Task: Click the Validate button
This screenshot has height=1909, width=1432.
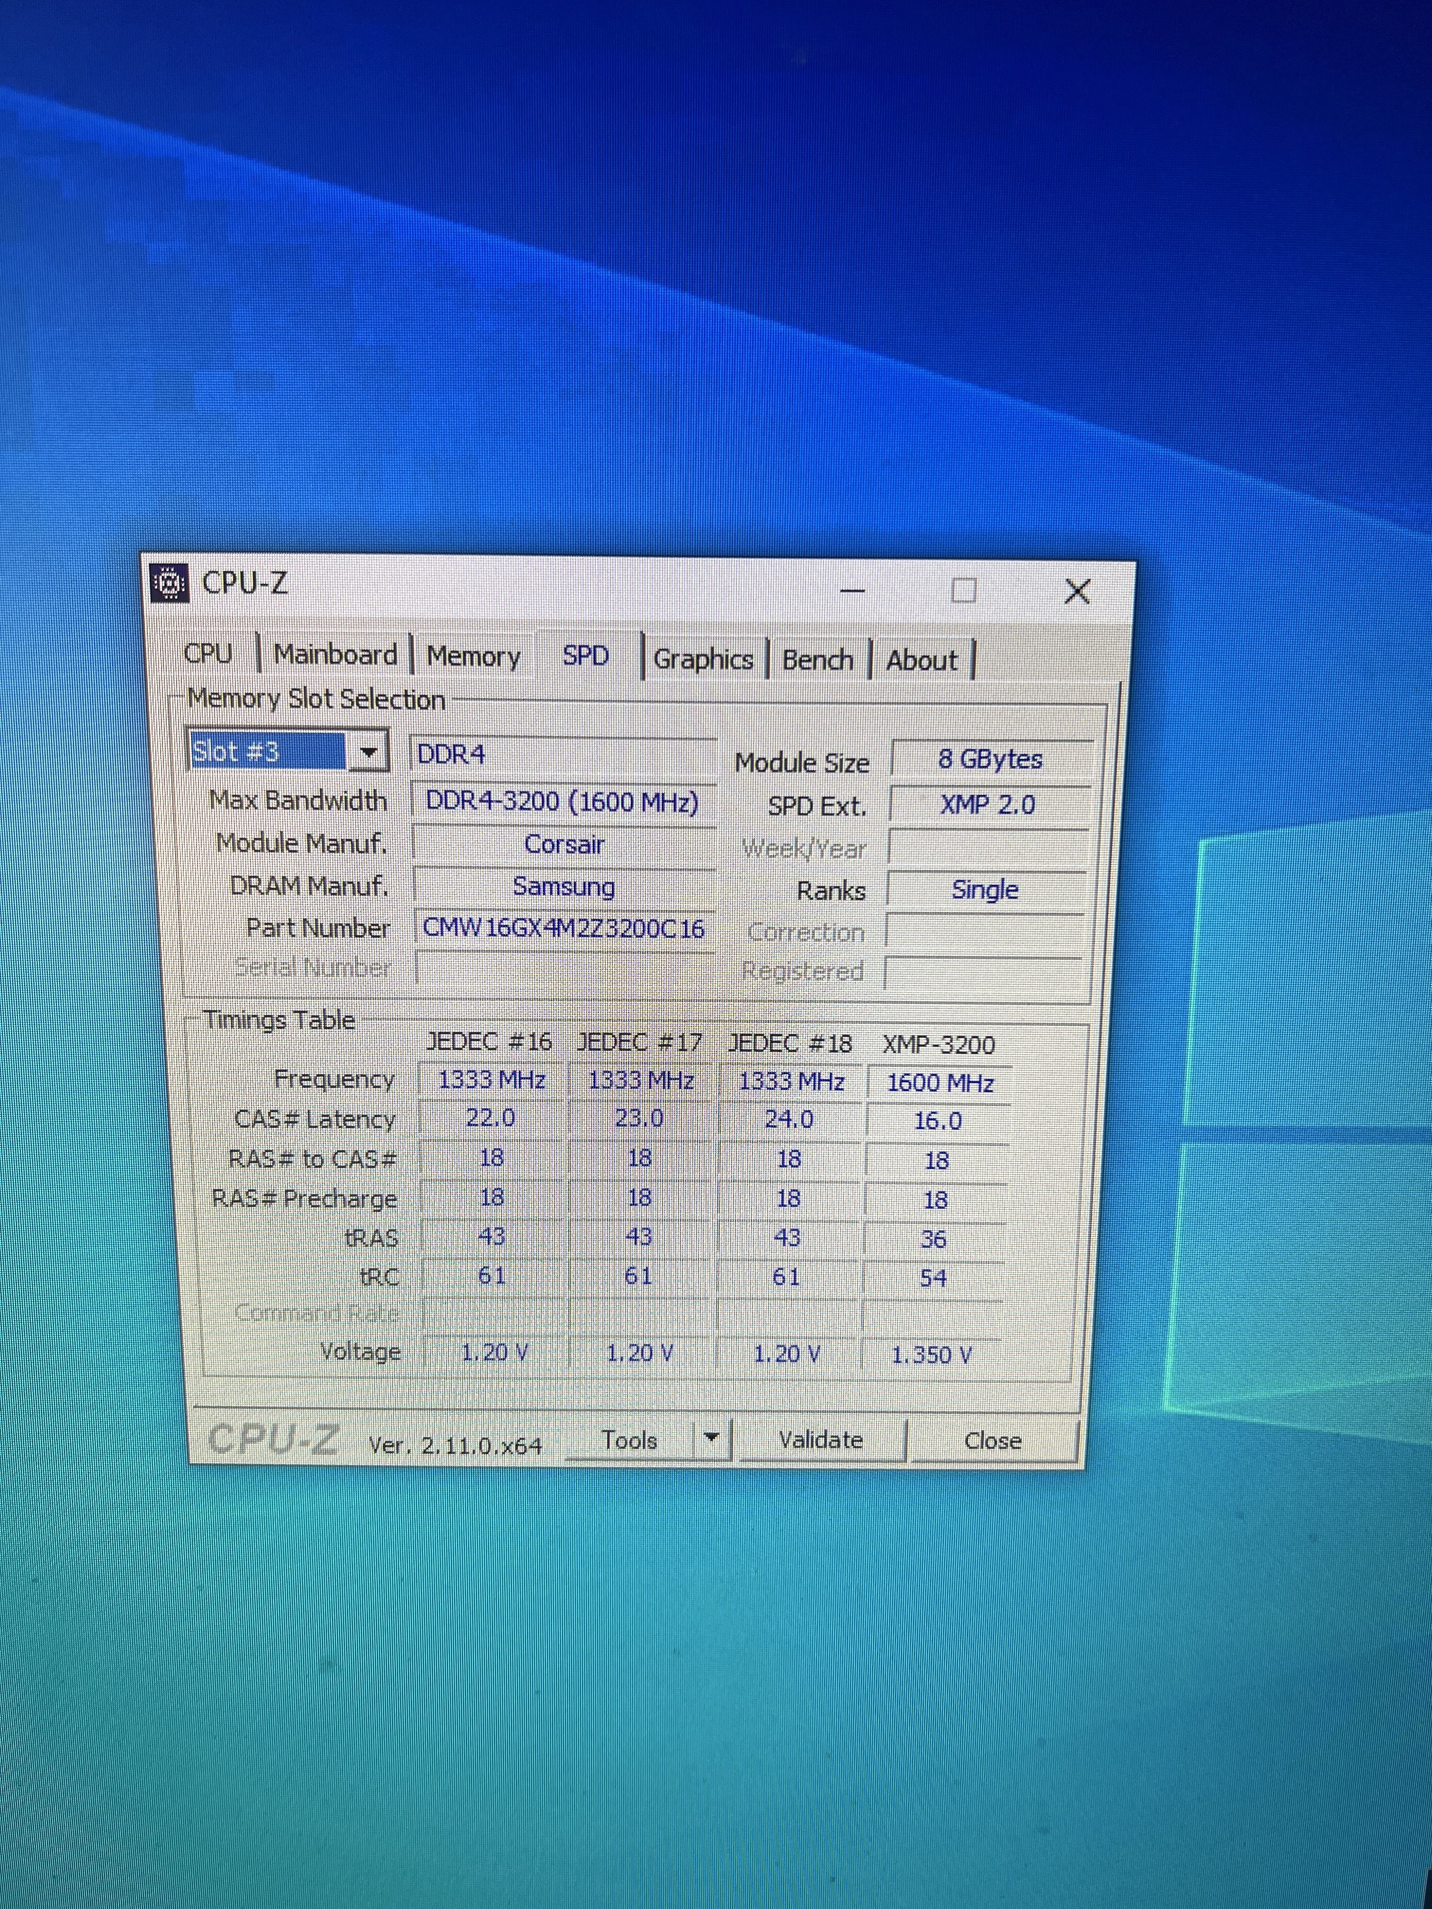Action: click(x=820, y=1439)
